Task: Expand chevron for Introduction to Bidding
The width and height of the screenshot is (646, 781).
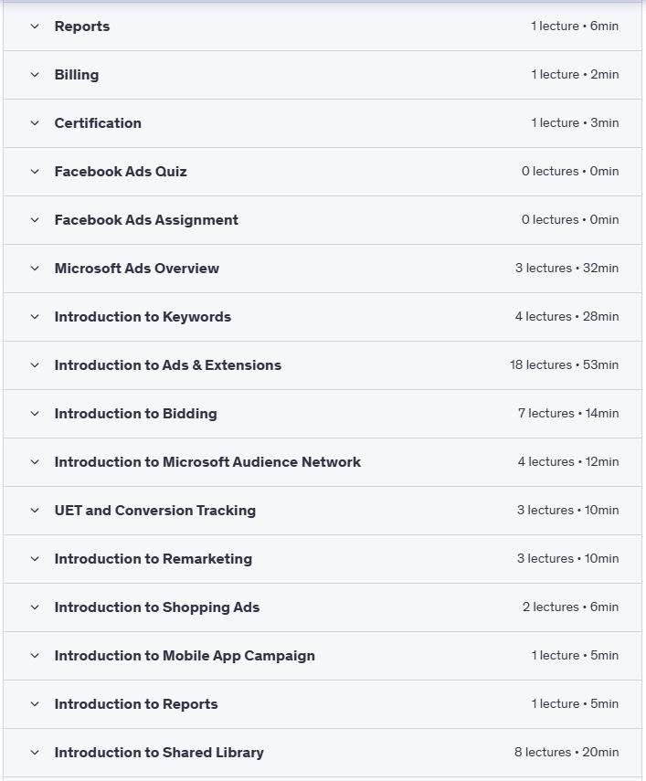Action: (35, 414)
